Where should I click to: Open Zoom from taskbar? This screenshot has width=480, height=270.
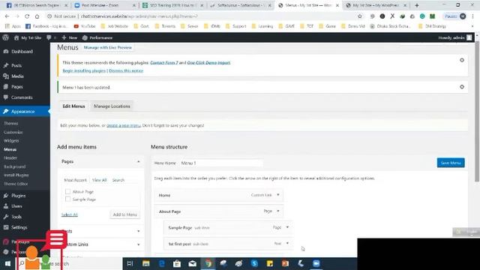316,263
